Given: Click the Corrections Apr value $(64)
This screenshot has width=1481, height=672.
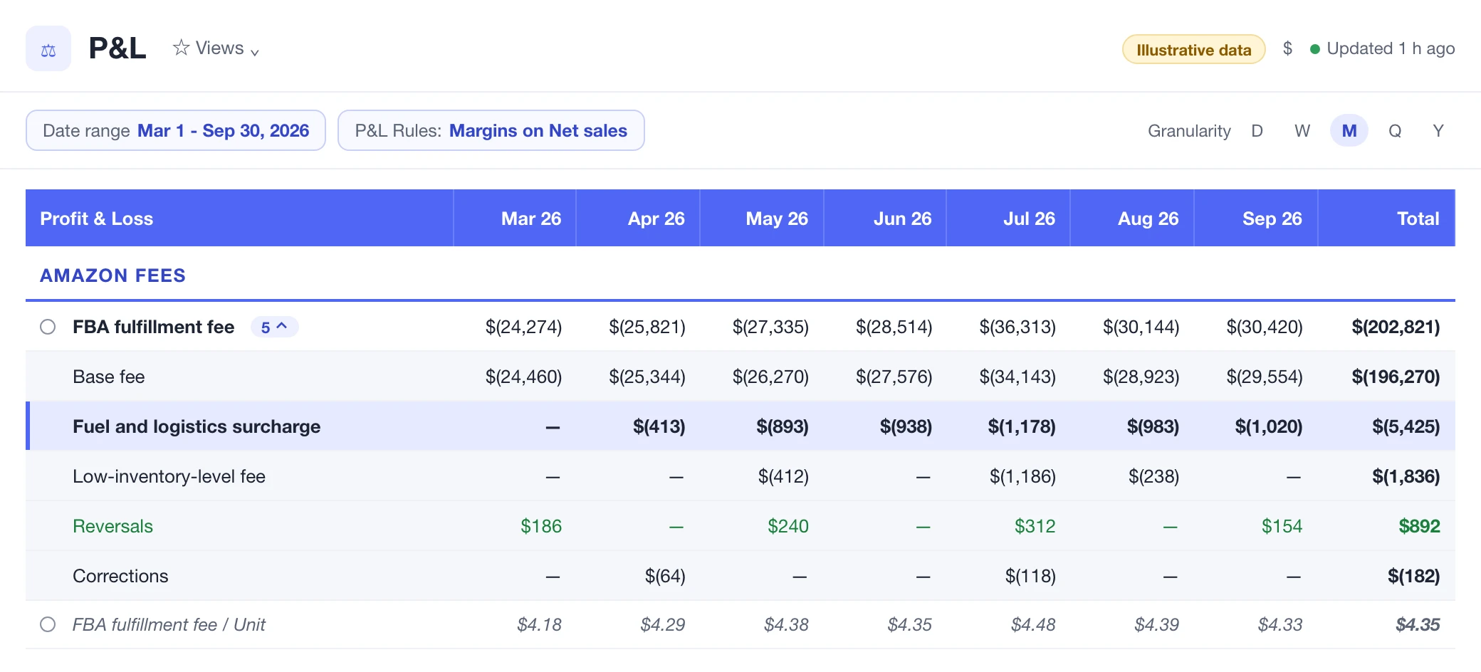Looking at the screenshot, I should [x=665, y=576].
